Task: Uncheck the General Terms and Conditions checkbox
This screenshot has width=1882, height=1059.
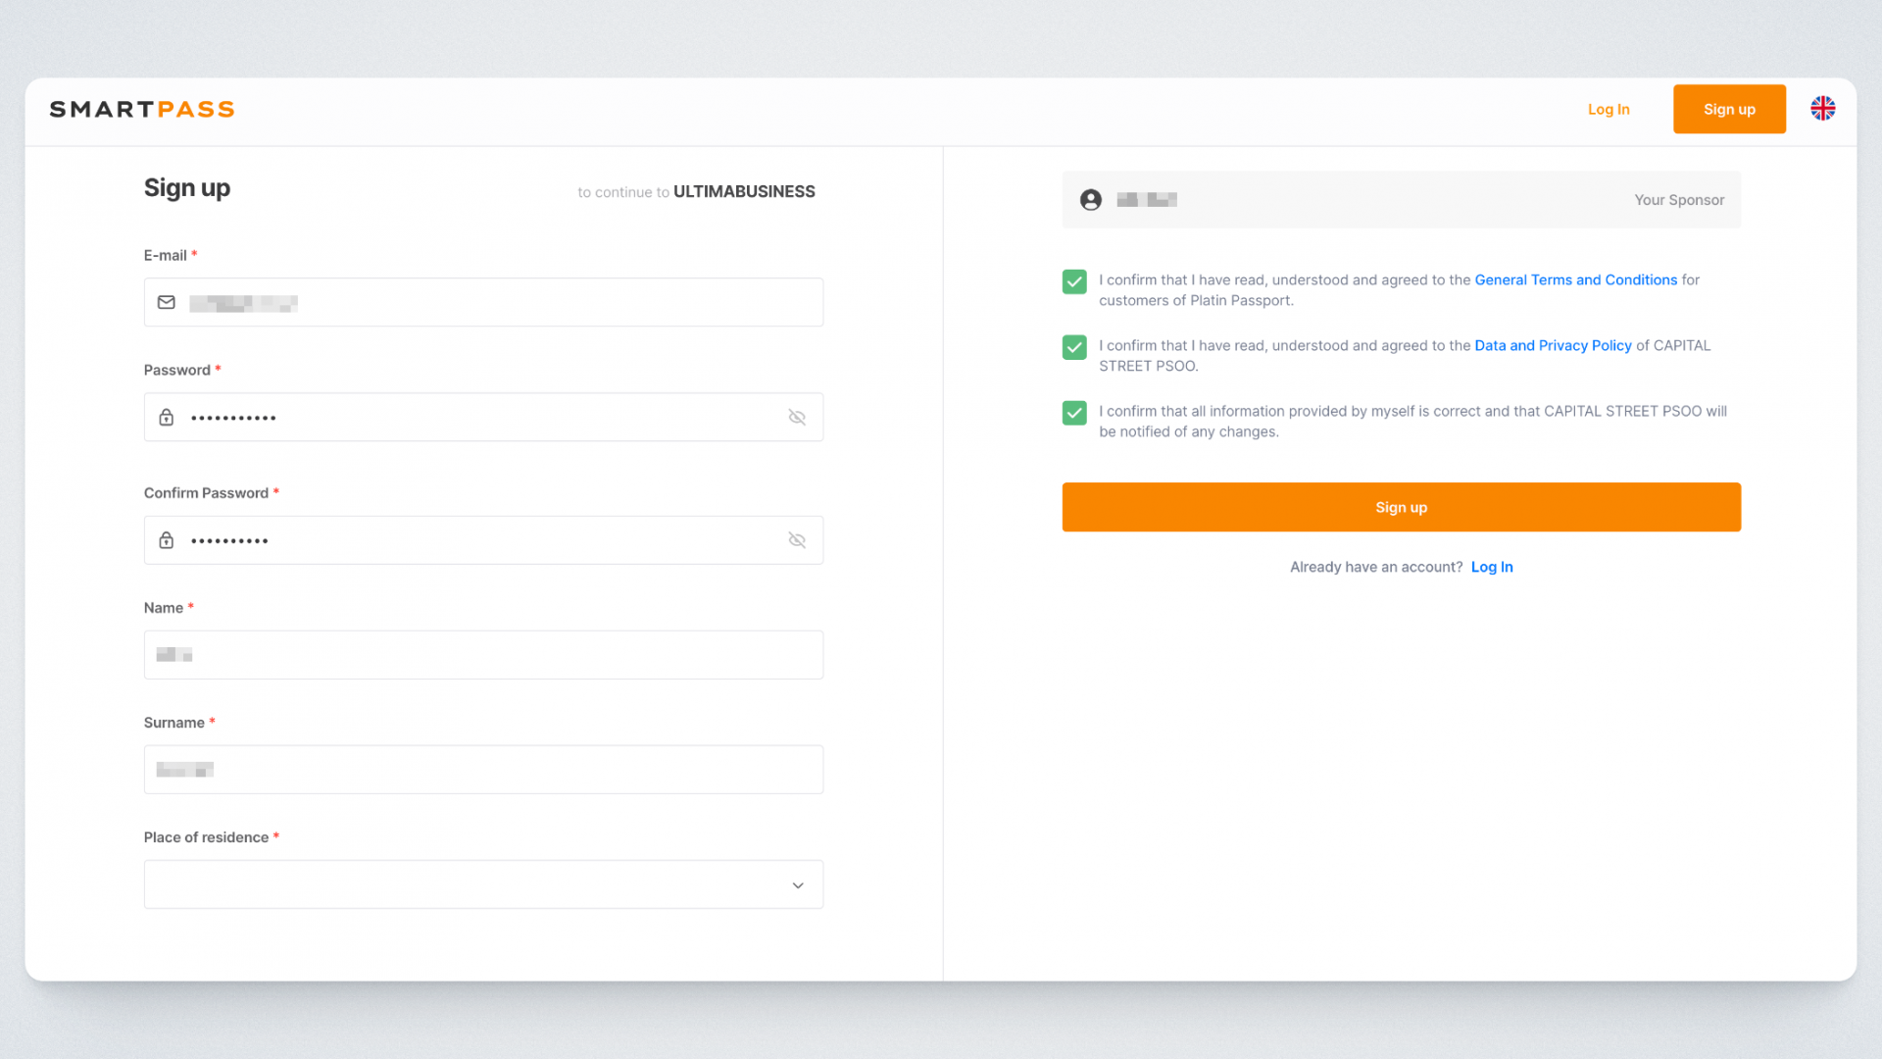Action: (x=1074, y=282)
